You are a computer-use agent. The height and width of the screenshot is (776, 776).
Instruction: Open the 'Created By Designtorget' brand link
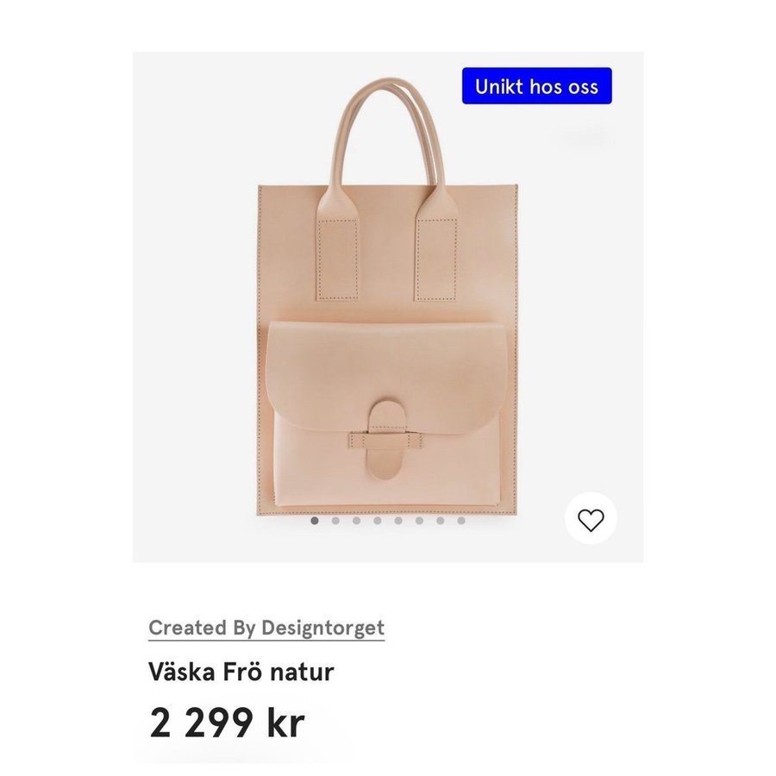[266, 628]
